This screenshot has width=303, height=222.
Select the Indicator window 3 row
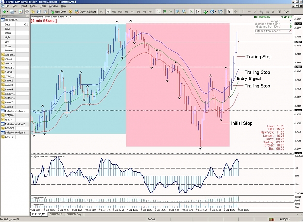coord(15,132)
